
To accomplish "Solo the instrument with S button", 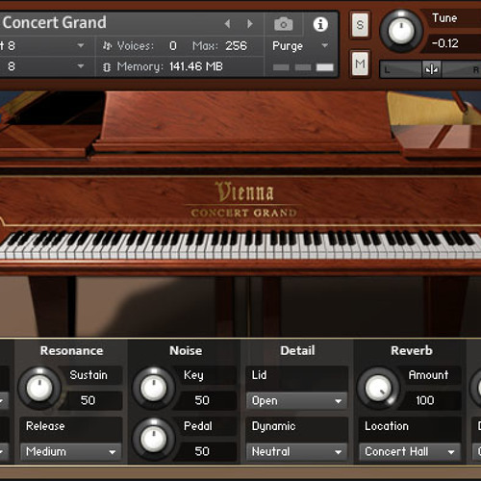I will tap(360, 25).
